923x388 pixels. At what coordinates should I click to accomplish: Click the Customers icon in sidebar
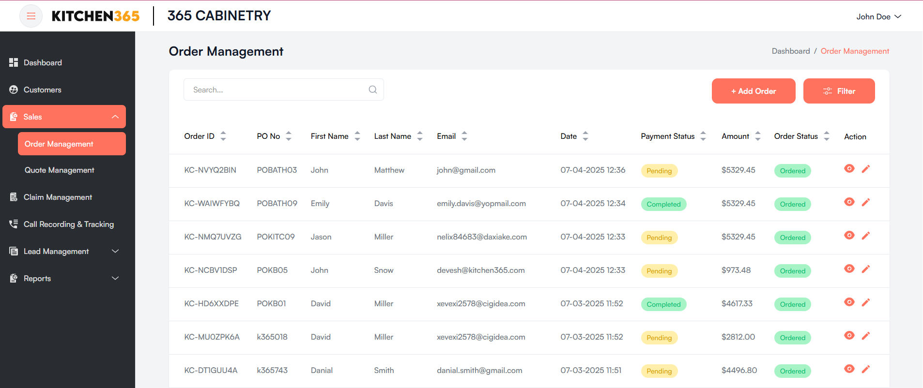pyautogui.click(x=14, y=90)
